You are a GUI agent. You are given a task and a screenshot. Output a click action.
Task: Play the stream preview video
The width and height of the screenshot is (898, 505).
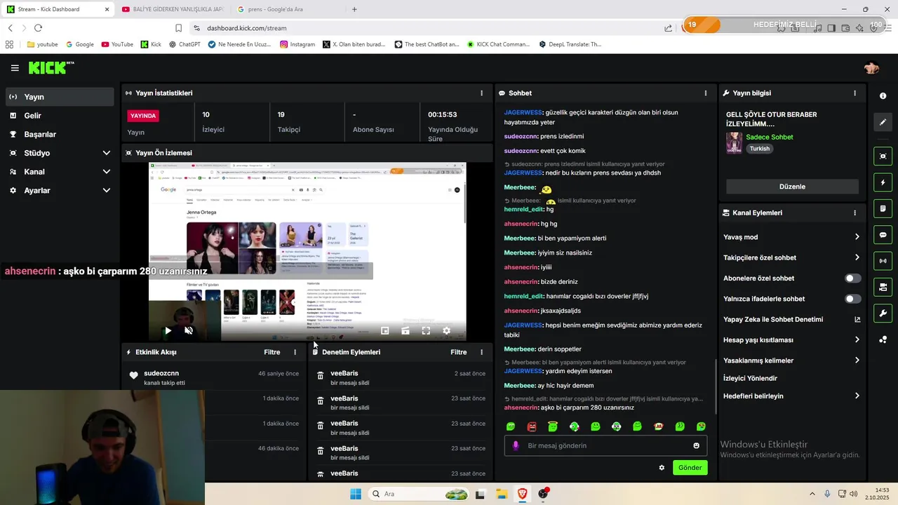pyautogui.click(x=168, y=330)
